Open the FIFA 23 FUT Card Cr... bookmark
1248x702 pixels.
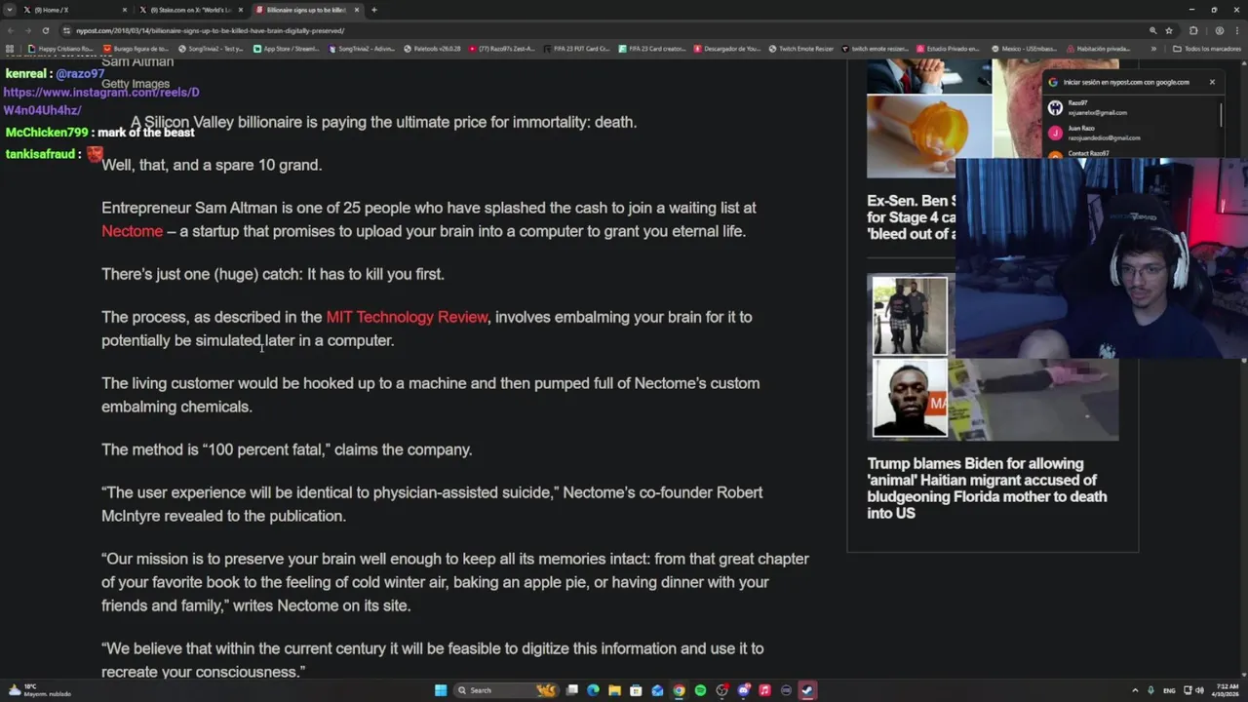tap(576, 49)
